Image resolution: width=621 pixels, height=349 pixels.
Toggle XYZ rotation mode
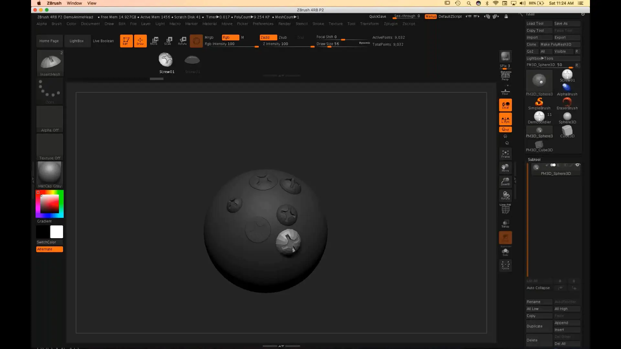(505, 129)
